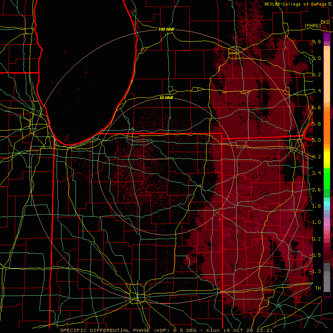333x333 pixels.
Task: Pick the pink segment of the color bar
Action: coord(327,224)
